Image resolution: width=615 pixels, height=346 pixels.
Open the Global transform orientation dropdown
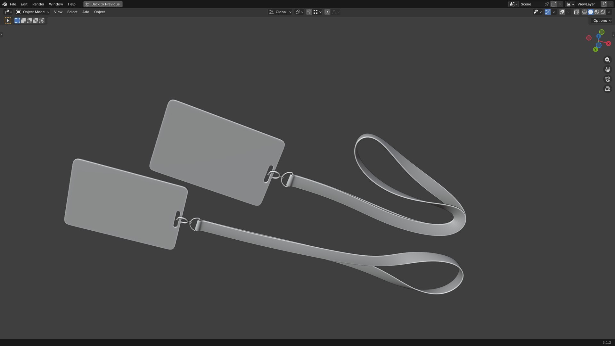[280, 12]
